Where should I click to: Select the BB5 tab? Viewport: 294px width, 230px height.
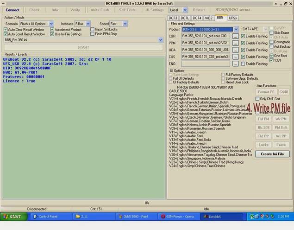coord(220,18)
